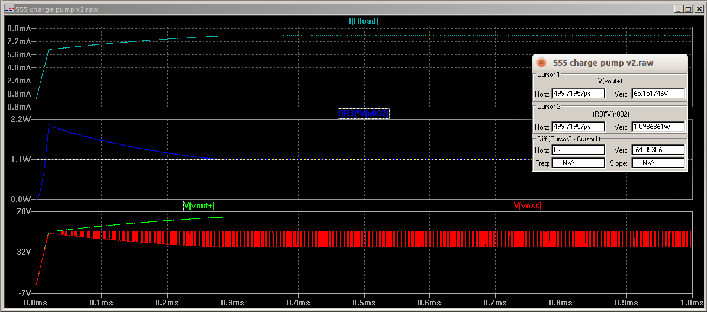Screen dimensions: 707x312
Task: Click the I(Rload) trace label
Action: pyautogui.click(x=364, y=21)
